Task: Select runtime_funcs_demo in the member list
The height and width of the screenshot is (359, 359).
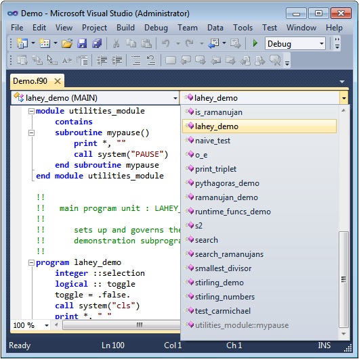Action: tap(259, 212)
